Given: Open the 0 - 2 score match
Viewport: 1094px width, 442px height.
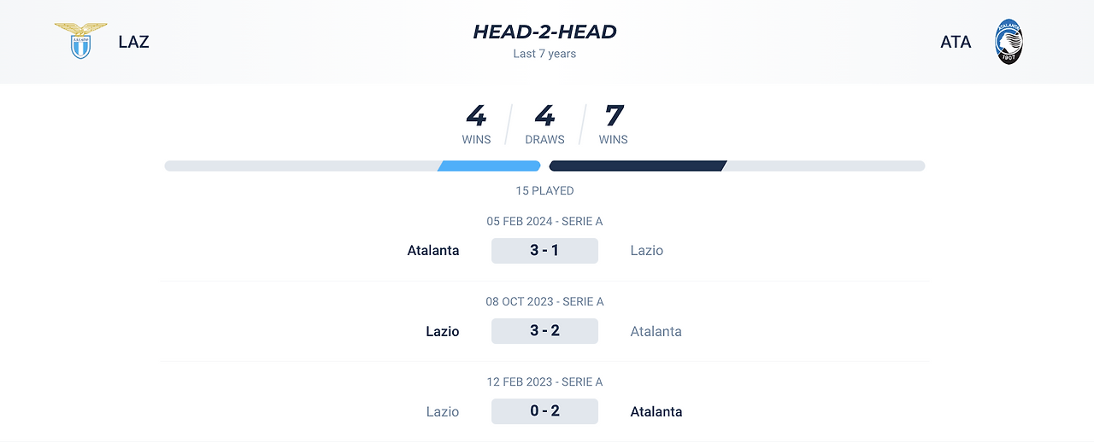Looking at the screenshot, I should pos(544,411).
